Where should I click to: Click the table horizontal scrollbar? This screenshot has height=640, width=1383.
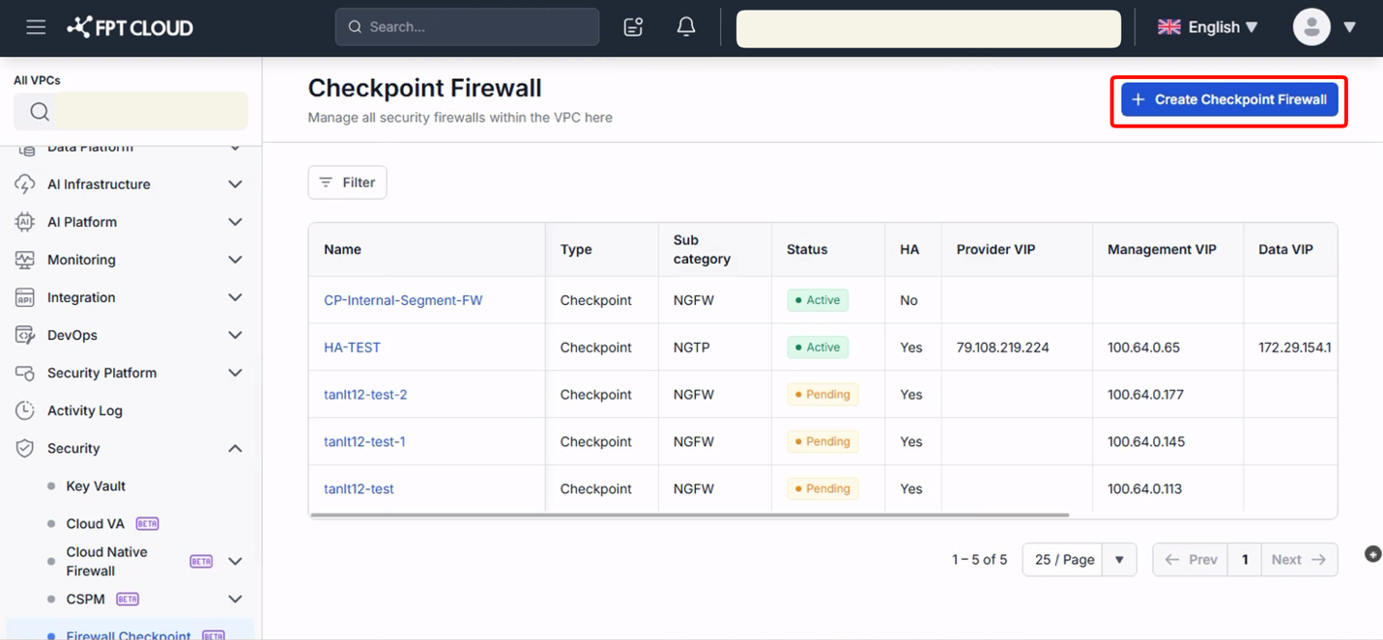point(689,515)
